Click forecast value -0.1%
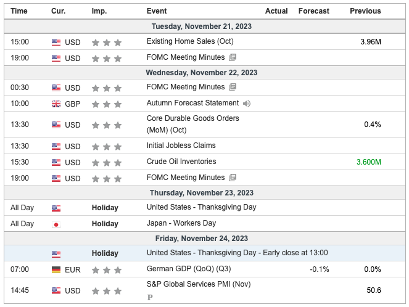This screenshot has width=409, height=307. click(320, 269)
